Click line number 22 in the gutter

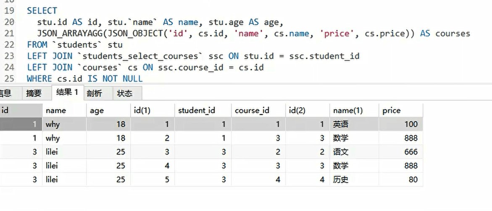pos(9,44)
